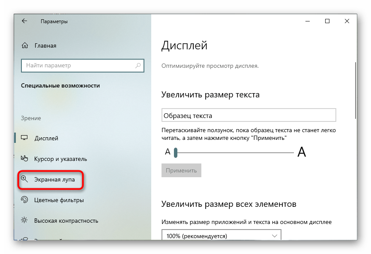Viewport: 371px width, 254px height.
Task: Click the Зрение group label
Action: click(x=31, y=118)
